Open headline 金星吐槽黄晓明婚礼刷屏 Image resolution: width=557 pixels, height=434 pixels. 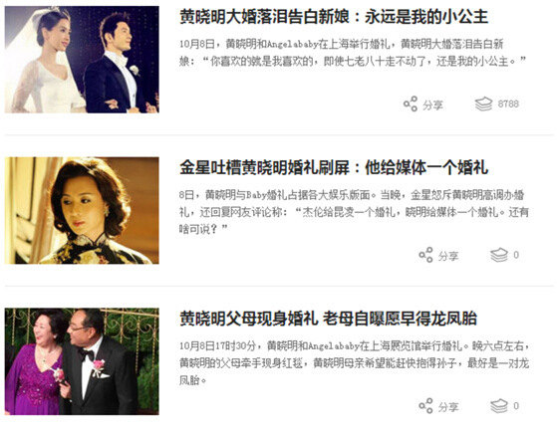334,167
